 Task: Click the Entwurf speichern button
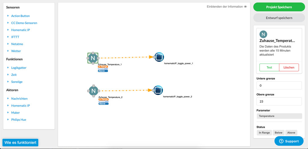click(279, 18)
